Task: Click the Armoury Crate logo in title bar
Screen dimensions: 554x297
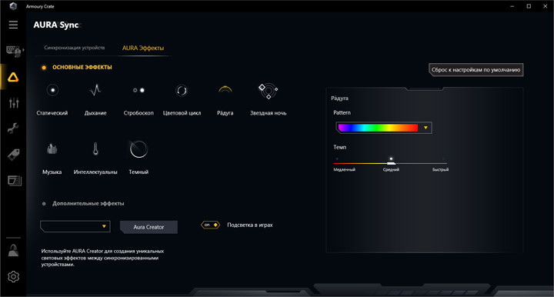Action: [x=13, y=6]
